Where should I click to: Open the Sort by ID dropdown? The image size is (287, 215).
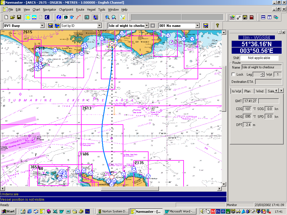99,26
